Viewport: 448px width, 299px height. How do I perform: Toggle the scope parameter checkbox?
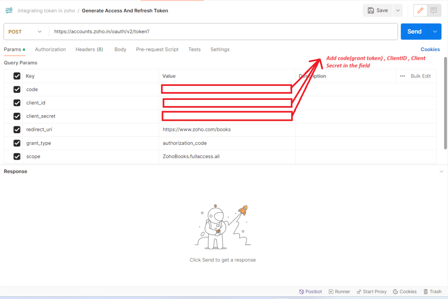tap(17, 156)
